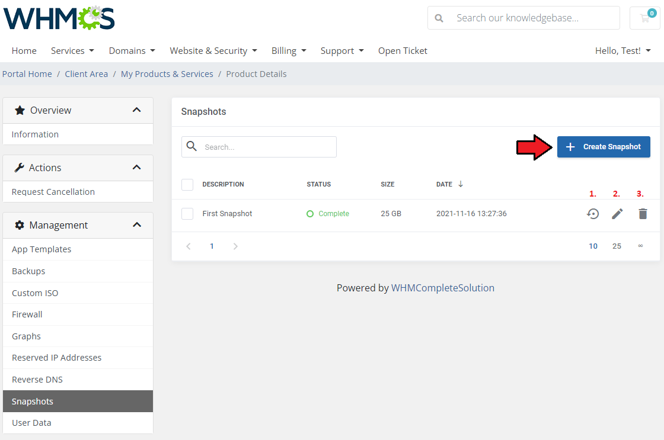Open Graphs in the sidebar
This screenshot has width=664, height=440.
[x=78, y=336]
